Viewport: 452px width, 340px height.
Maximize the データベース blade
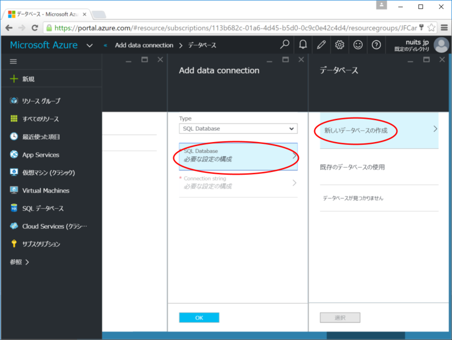click(x=427, y=60)
